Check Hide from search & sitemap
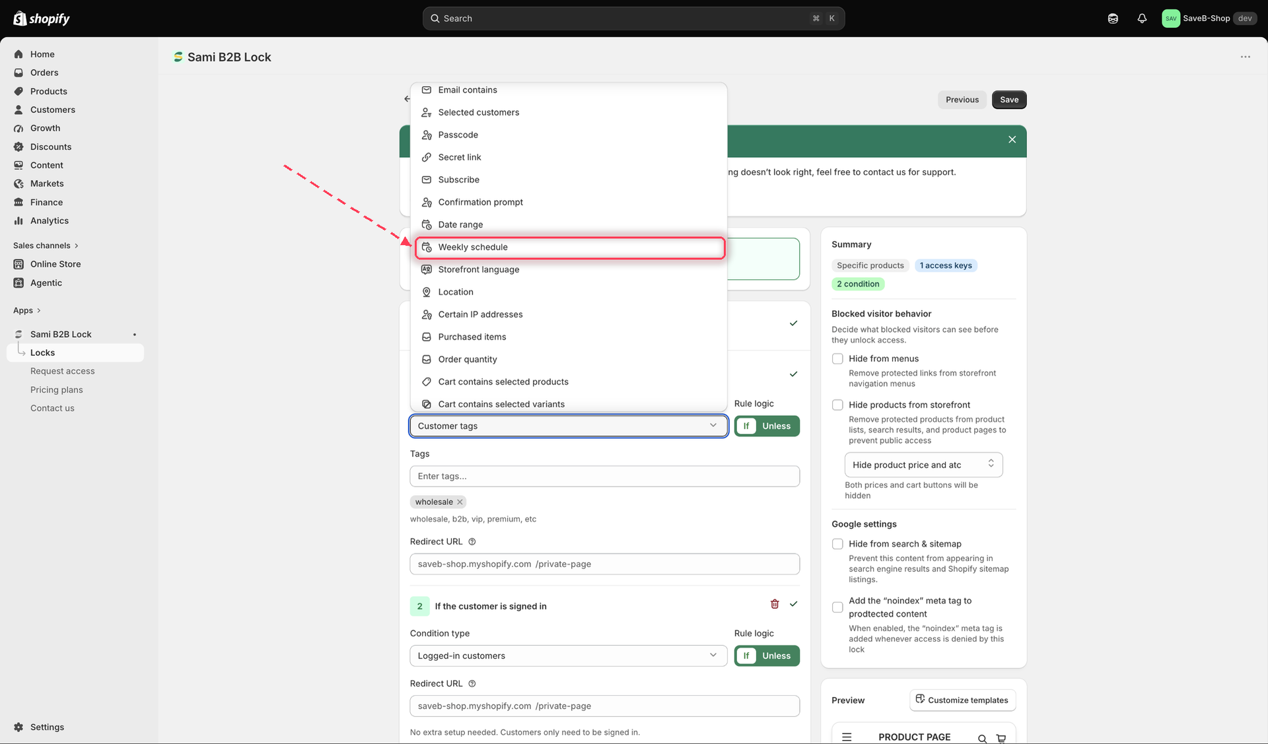Image resolution: width=1268 pixels, height=744 pixels. tap(837, 545)
